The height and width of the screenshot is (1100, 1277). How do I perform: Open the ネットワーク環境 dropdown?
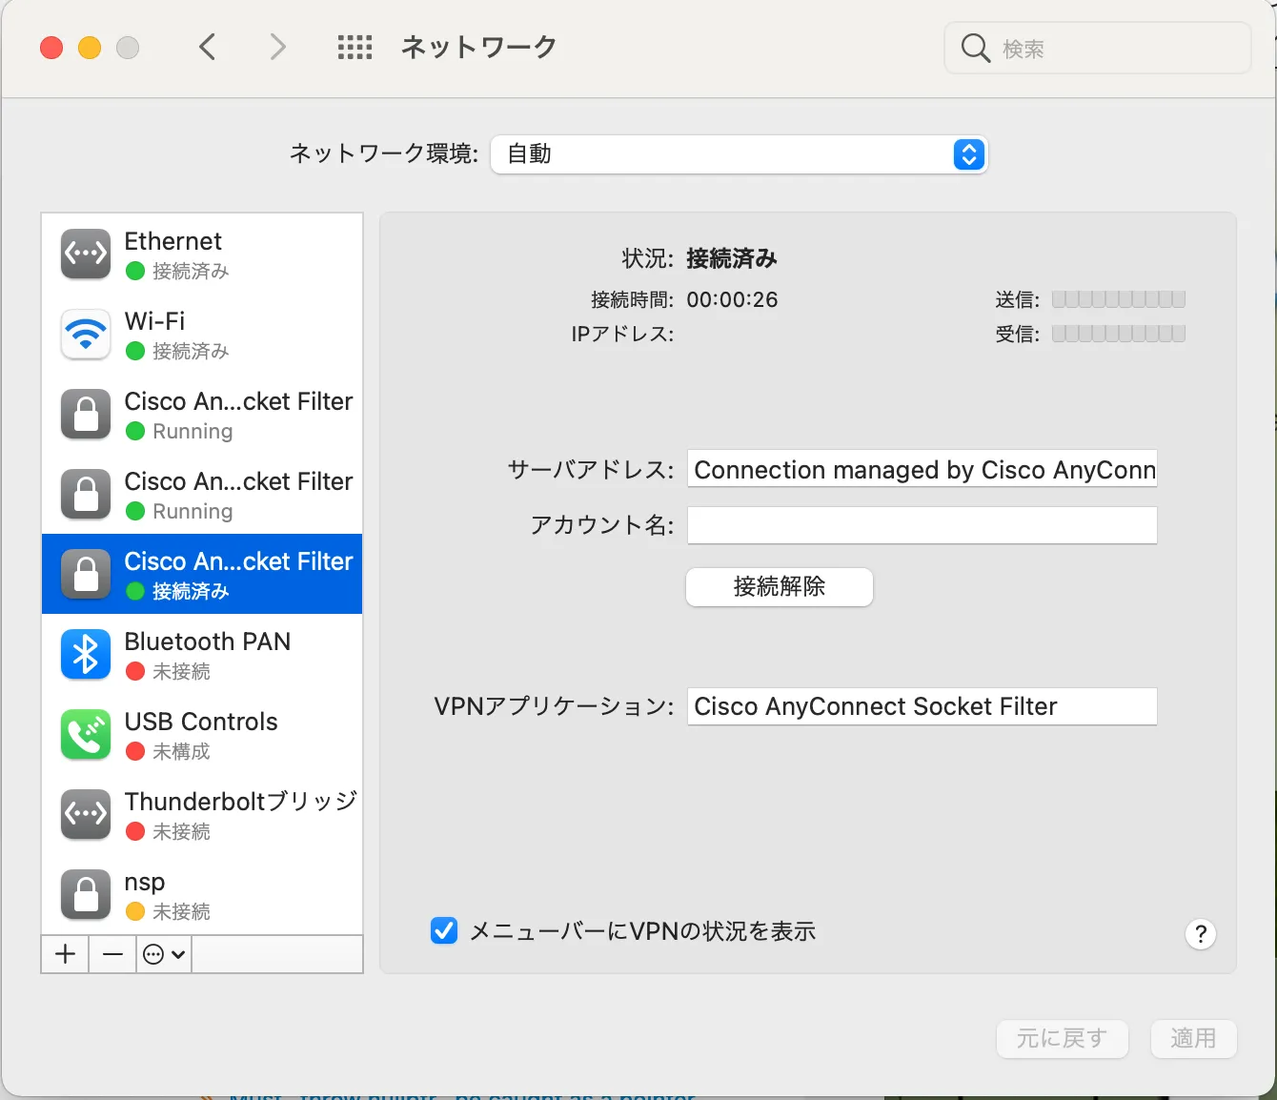[x=740, y=154]
